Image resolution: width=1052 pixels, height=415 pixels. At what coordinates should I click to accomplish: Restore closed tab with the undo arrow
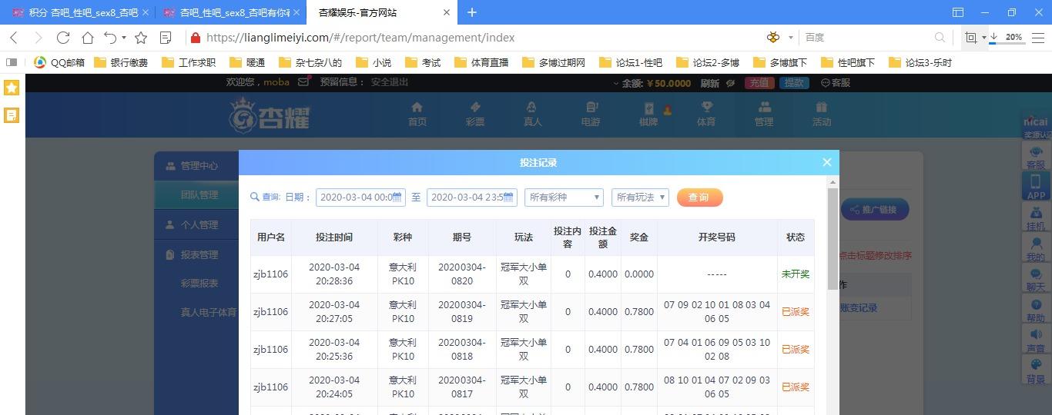pos(111,37)
